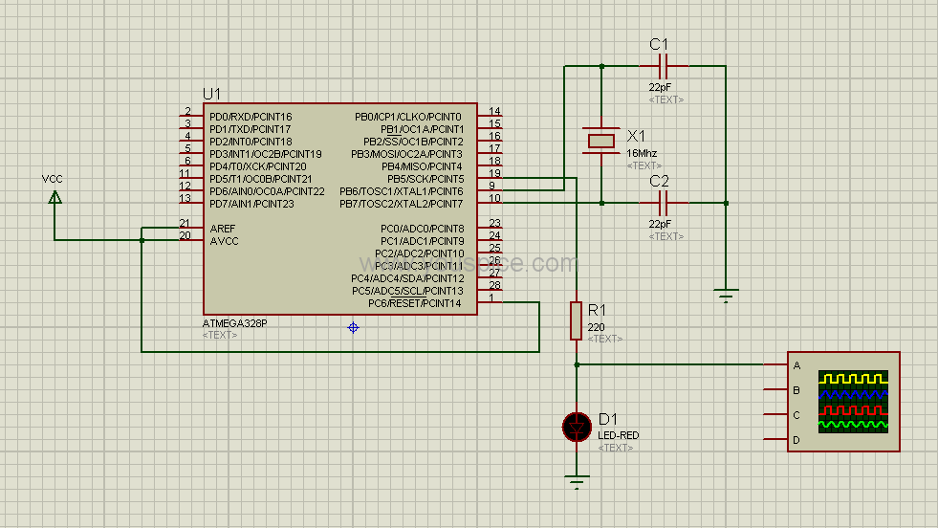This screenshot has width=938, height=528.
Task: Click the blue origin marker crosshair
Action: pyautogui.click(x=353, y=327)
